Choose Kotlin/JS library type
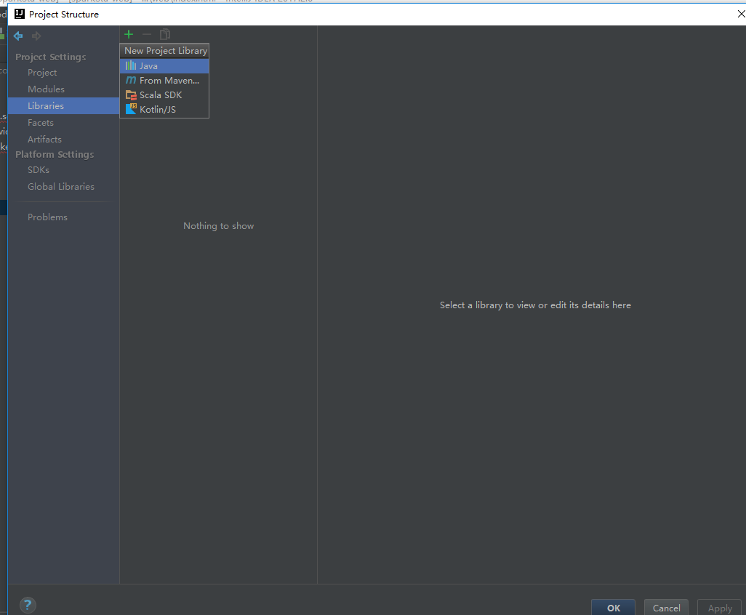The width and height of the screenshot is (746, 615). click(164, 109)
